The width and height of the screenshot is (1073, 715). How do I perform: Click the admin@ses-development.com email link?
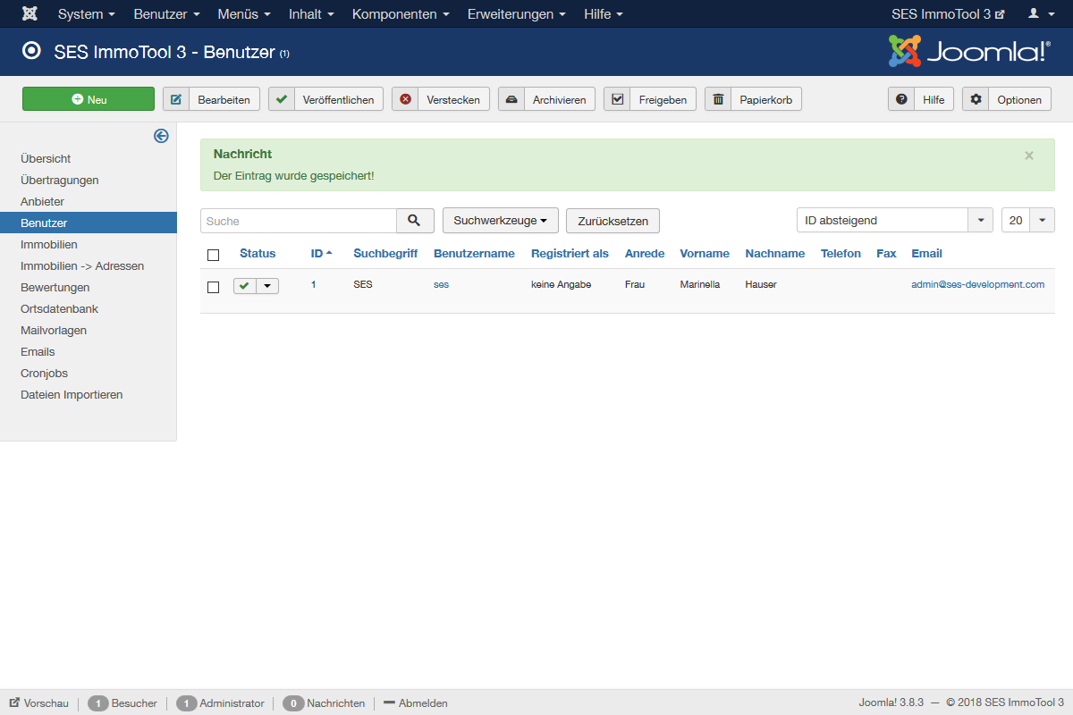(x=977, y=285)
